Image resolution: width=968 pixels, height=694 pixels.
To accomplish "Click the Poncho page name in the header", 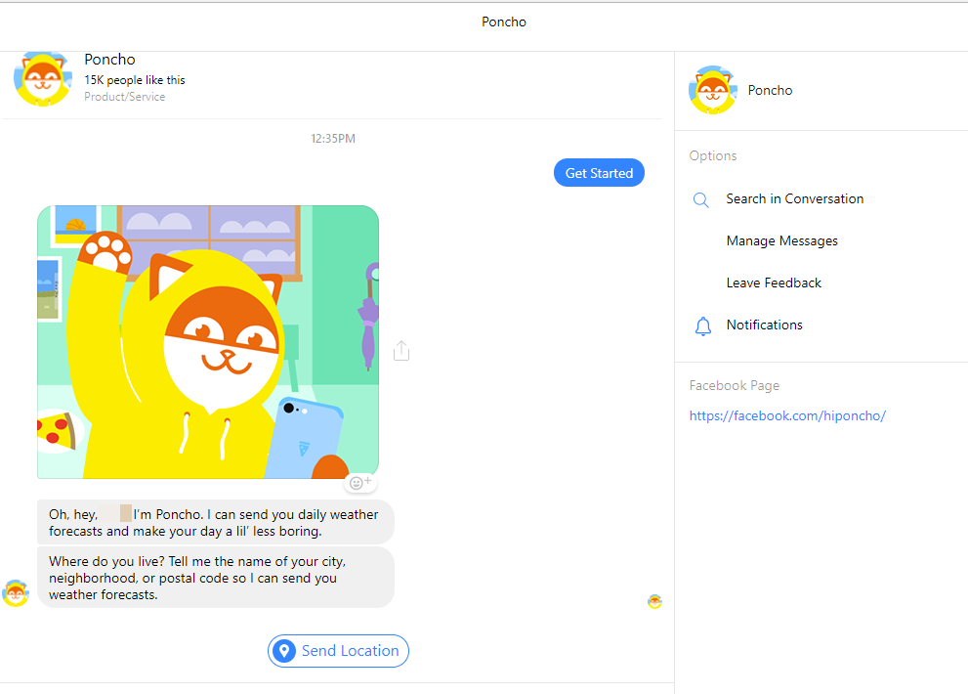I will pyautogui.click(x=109, y=60).
